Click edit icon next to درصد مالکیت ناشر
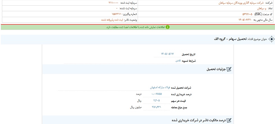This screenshot has width=275, height=124. click(229, 120)
